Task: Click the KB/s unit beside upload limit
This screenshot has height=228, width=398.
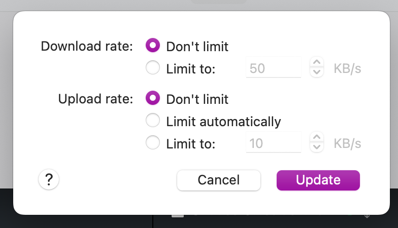Action: (x=347, y=144)
